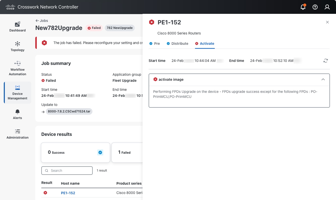Close the PE1-152 detail panel

[327, 22]
